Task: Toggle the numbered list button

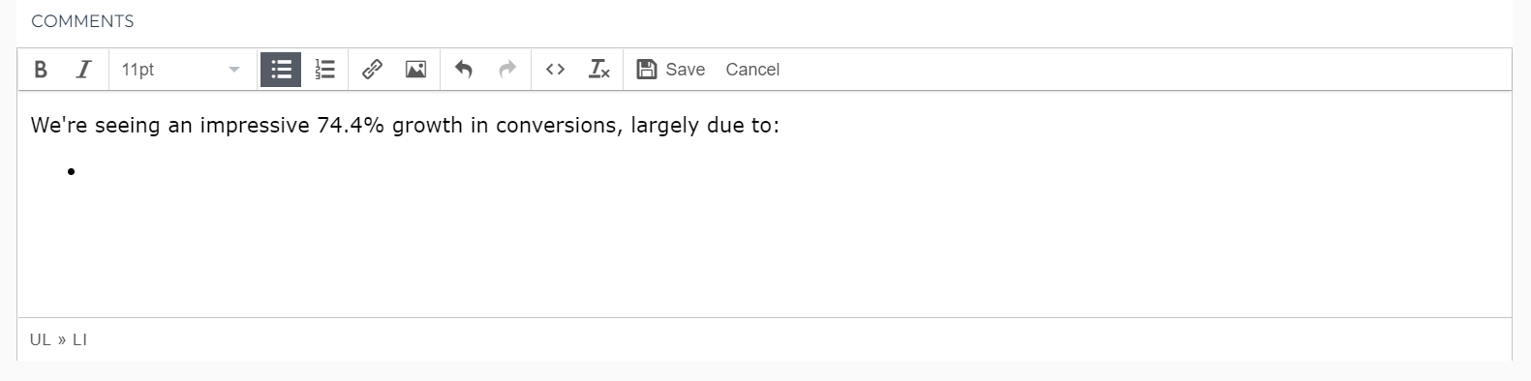Action: tap(324, 70)
